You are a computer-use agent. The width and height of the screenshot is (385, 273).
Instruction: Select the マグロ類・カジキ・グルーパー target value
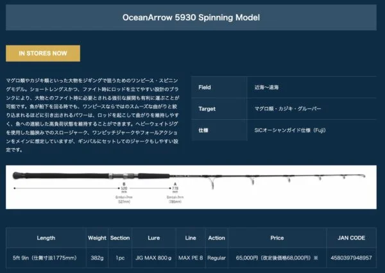[x=287, y=109]
